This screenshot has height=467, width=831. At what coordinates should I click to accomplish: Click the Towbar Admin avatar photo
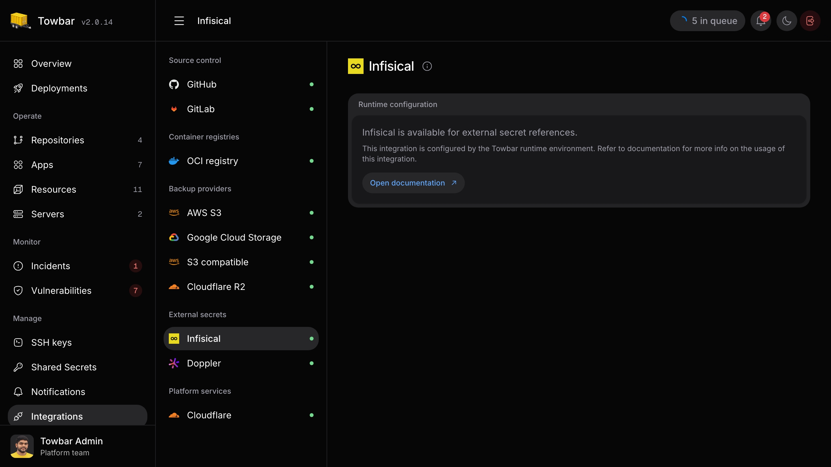click(x=22, y=446)
